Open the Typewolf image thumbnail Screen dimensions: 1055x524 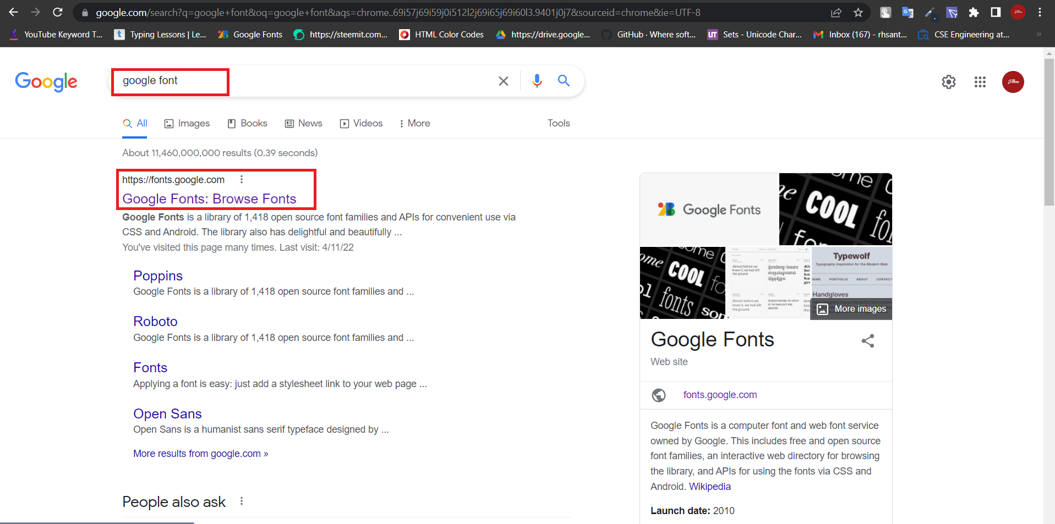[x=851, y=272]
